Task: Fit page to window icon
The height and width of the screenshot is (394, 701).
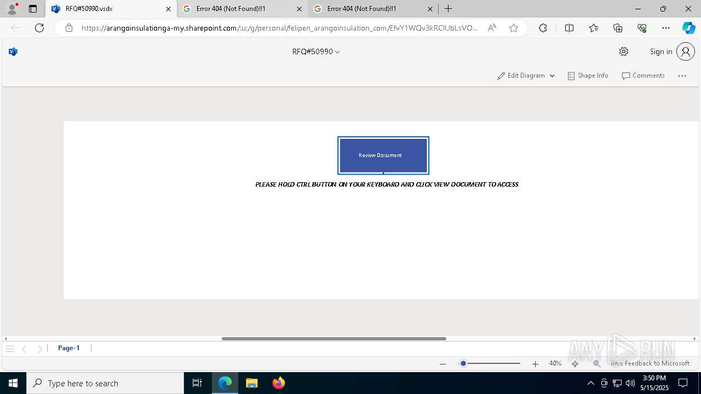Action: tap(575, 364)
